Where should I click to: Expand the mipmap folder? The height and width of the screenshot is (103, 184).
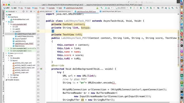click(x=9, y=75)
